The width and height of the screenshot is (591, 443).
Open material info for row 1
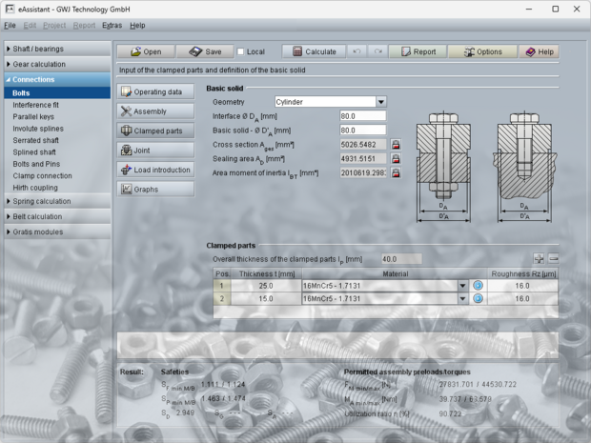pyautogui.click(x=479, y=285)
